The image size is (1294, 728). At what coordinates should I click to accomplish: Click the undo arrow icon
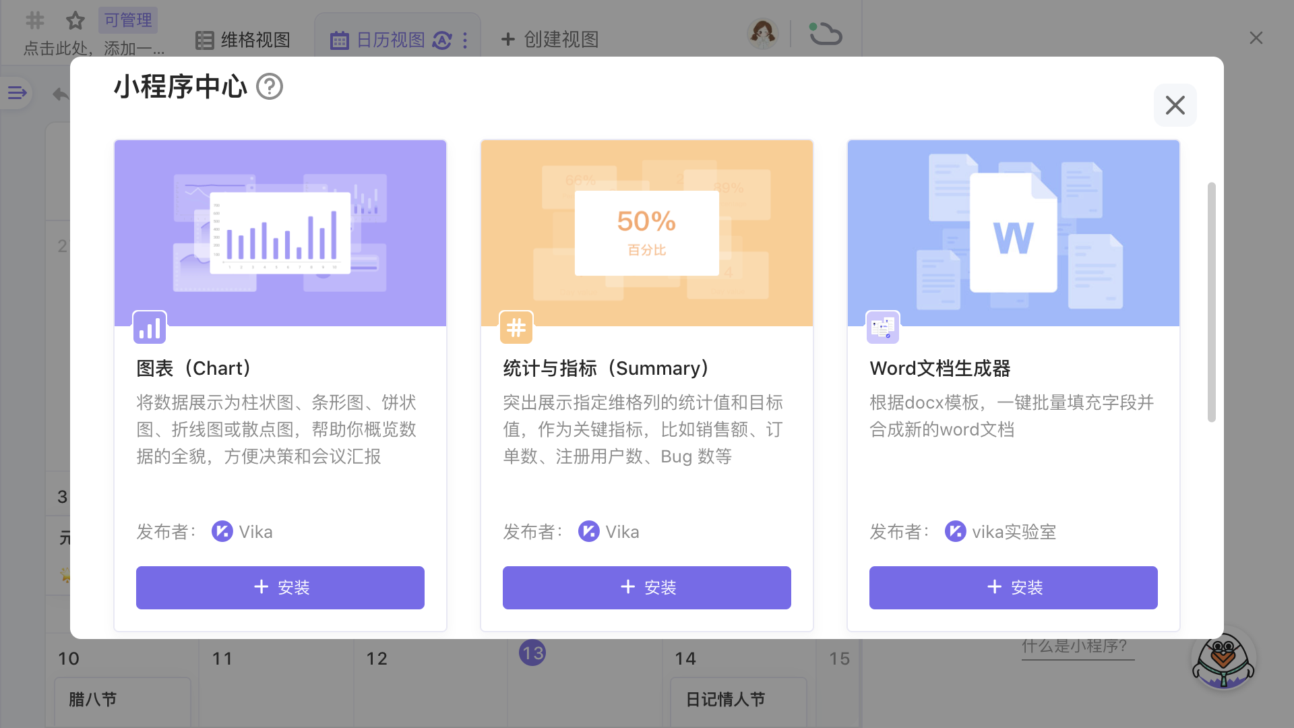coord(61,94)
